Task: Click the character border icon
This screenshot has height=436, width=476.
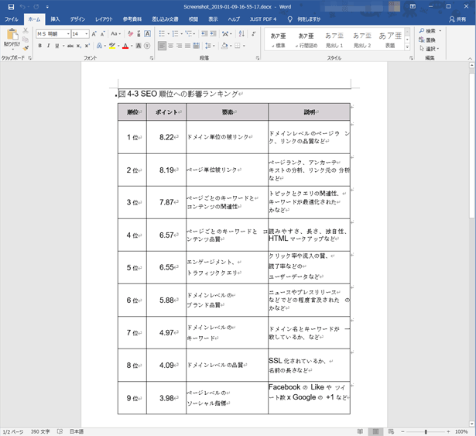Action: point(147,34)
